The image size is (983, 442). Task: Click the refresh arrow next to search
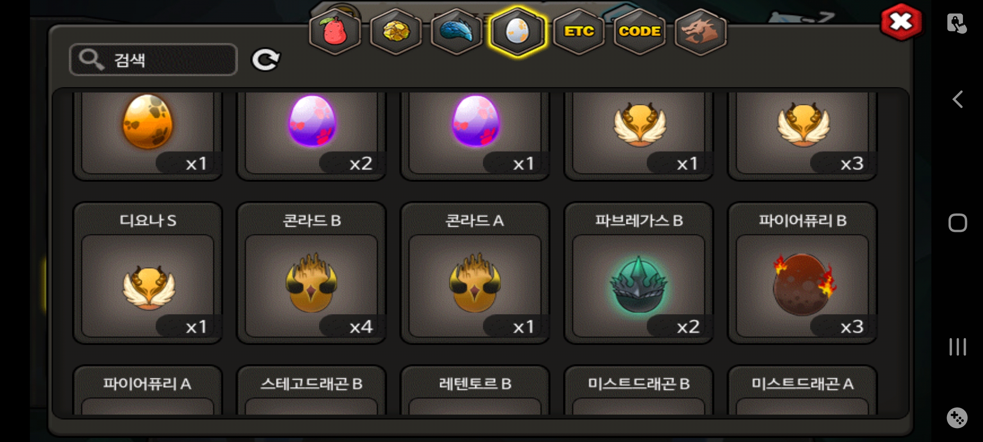pos(265,60)
